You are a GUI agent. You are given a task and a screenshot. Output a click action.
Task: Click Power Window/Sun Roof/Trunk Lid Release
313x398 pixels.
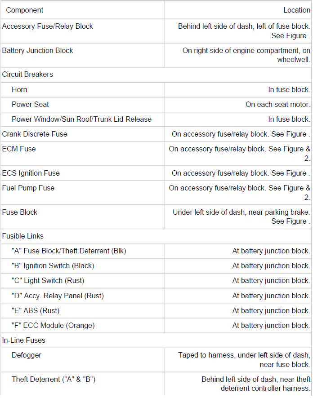coord(81,119)
